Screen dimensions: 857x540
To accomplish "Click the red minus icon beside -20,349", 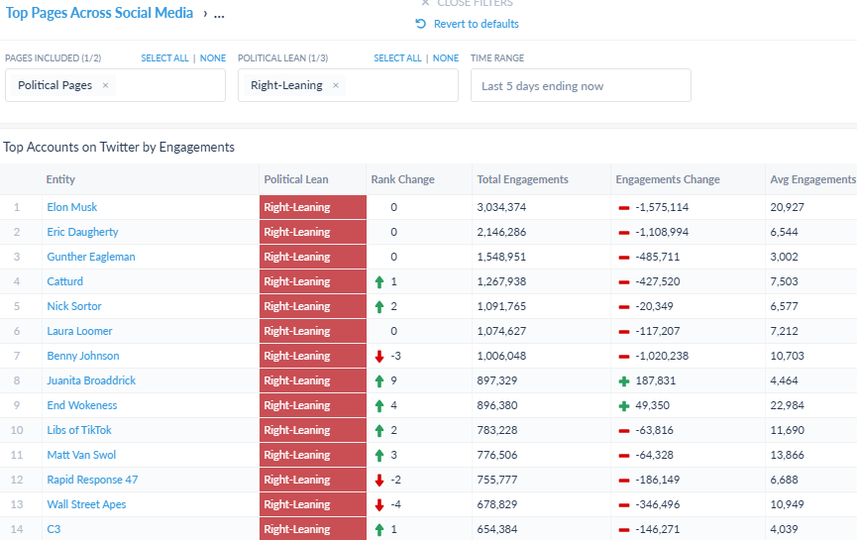I will point(623,306).
